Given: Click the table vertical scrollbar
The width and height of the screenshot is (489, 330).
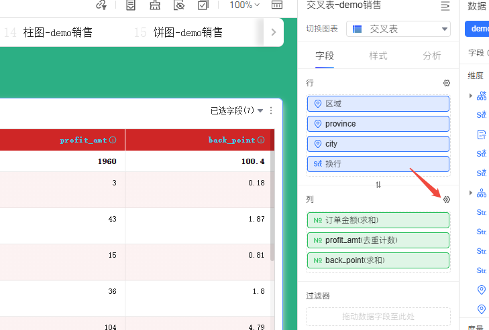Looking at the screenshot, I should pyautogui.click(x=272, y=201).
